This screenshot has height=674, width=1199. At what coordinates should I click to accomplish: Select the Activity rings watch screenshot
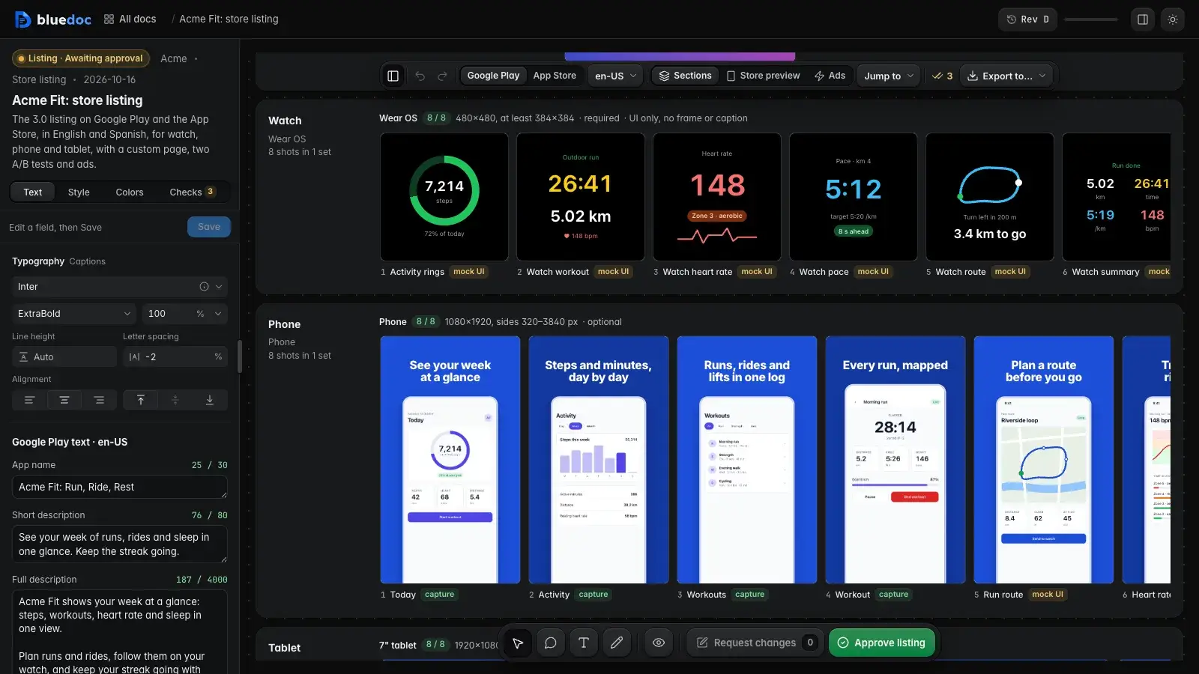pyautogui.click(x=444, y=197)
